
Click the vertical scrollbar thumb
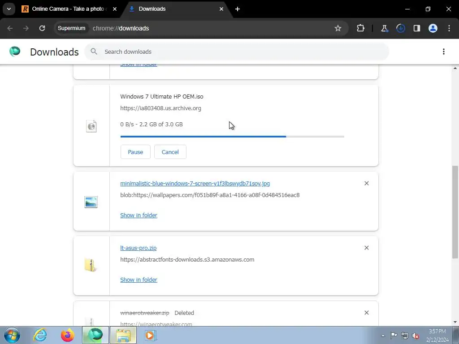(455, 212)
